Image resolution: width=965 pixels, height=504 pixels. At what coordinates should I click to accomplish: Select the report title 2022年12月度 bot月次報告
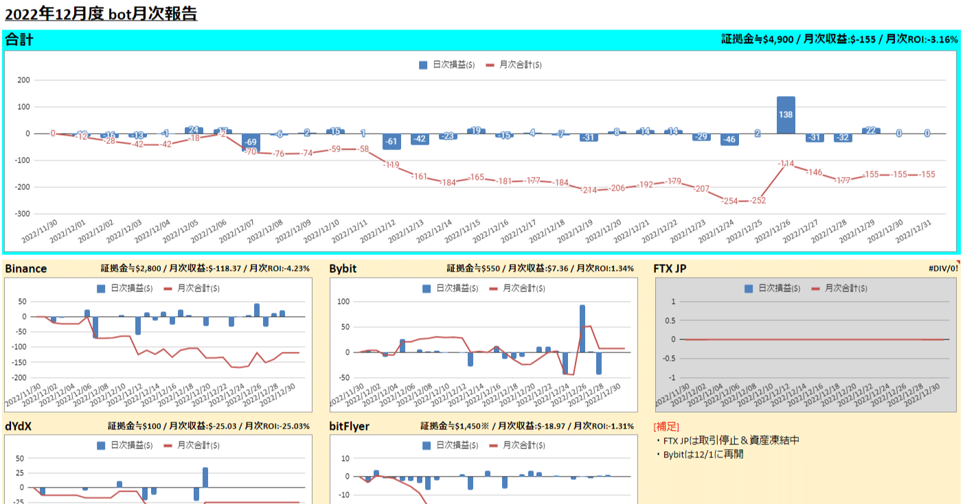pos(101,14)
